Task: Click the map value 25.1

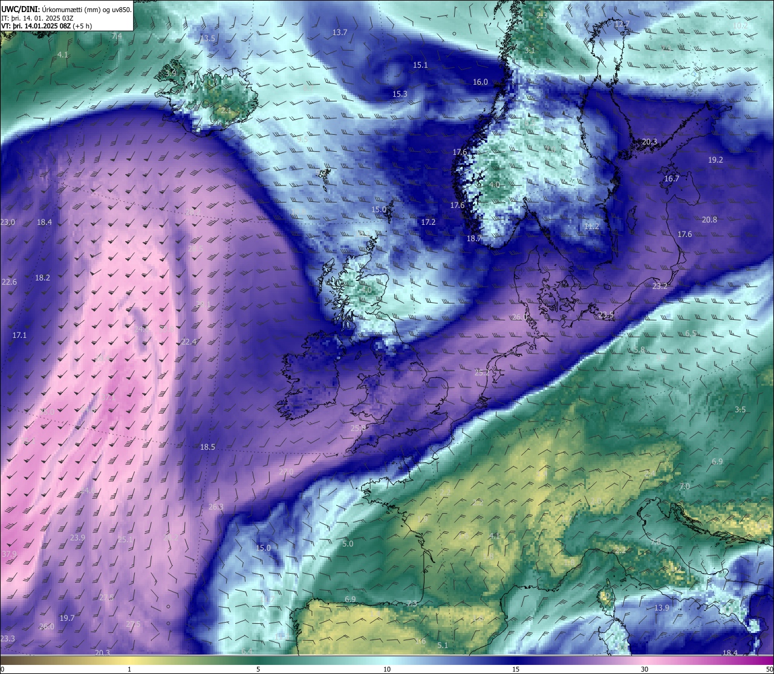Action: [125, 539]
